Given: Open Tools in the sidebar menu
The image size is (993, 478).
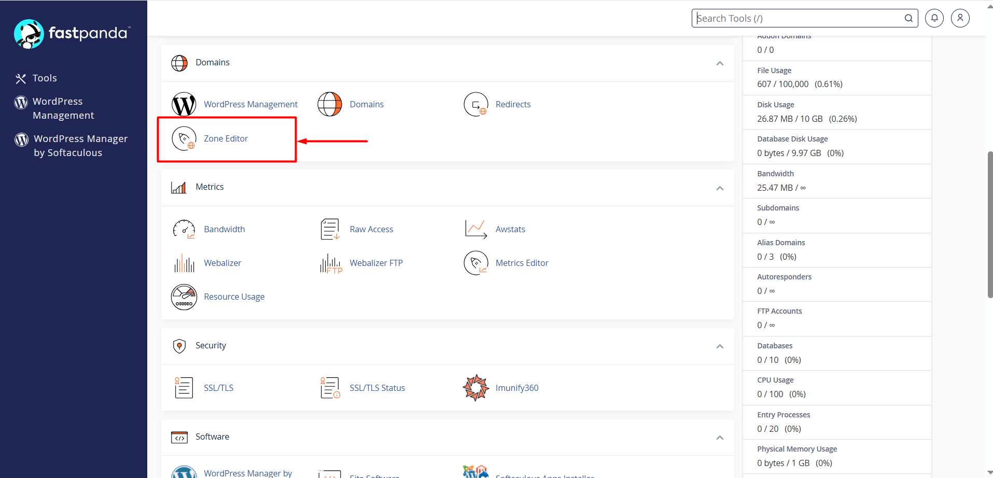Looking at the screenshot, I should [x=45, y=78].
